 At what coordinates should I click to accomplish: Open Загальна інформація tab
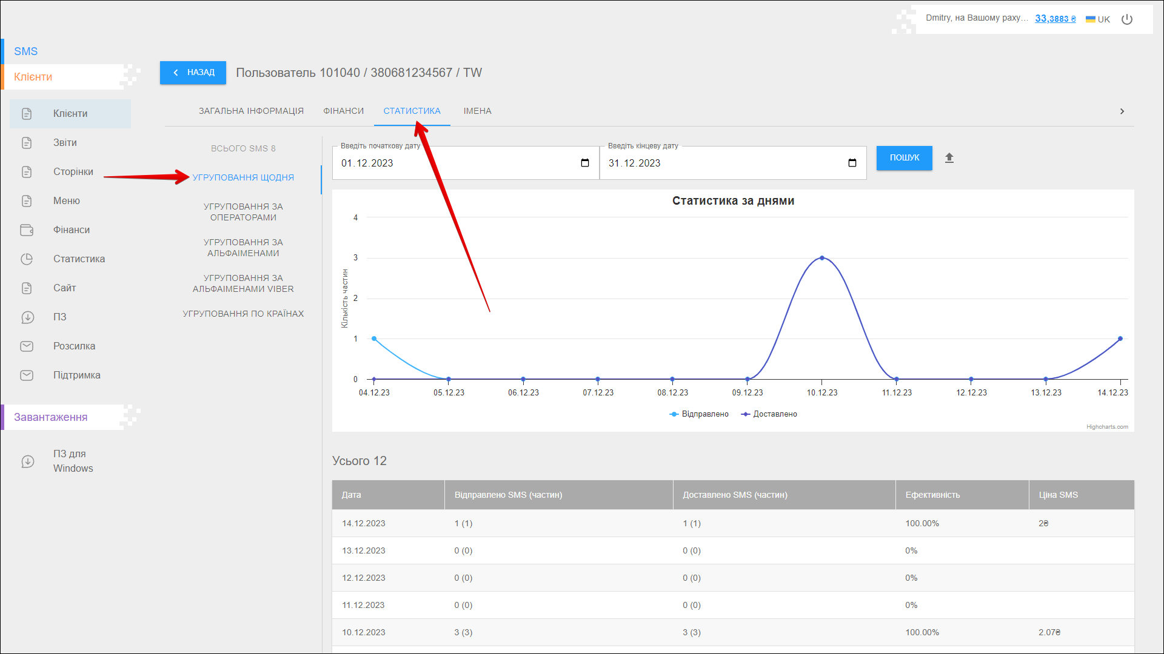tap(251, 111)
